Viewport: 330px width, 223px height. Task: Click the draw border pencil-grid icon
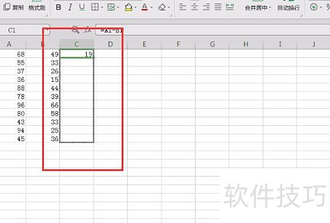click(x=111, y=7)
